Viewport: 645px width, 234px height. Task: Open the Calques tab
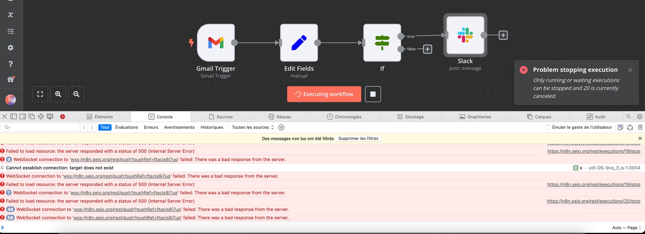[539, 116]
